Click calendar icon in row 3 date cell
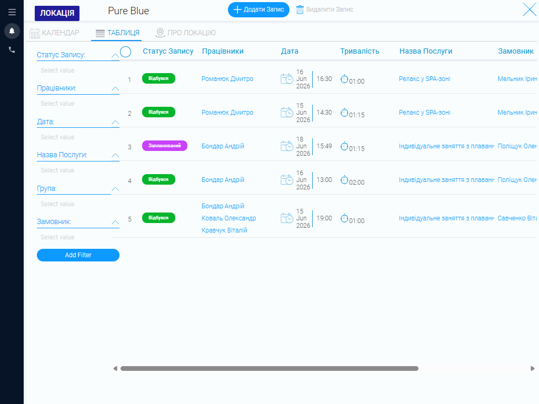Screen dimensions: 539x404 tap(287, 146)
